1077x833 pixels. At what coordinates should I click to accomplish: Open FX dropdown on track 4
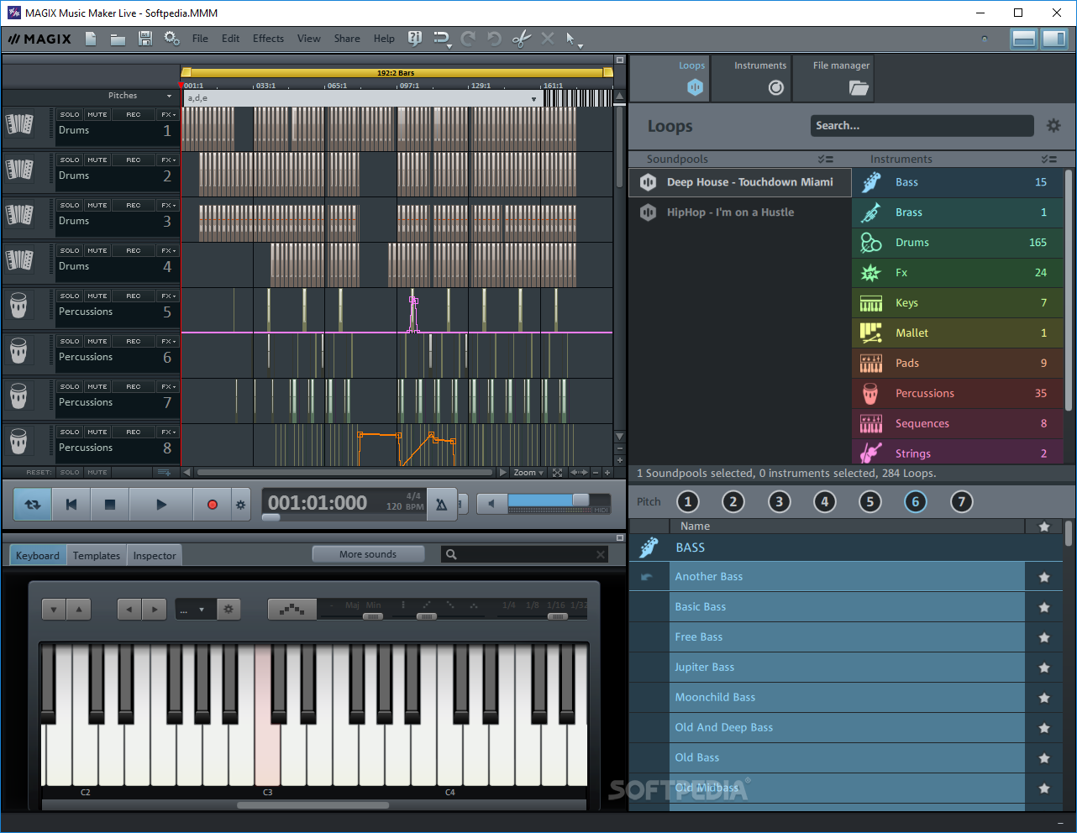click(x=168, y=250)
